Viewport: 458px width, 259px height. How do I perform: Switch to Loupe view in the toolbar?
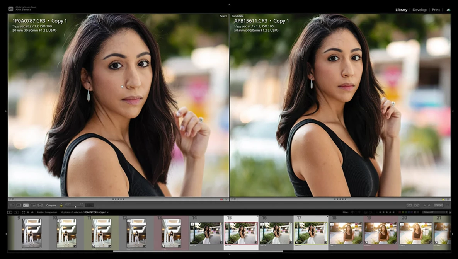19,205
